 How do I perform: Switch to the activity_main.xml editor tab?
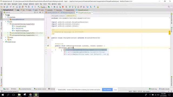coord(52,13)
